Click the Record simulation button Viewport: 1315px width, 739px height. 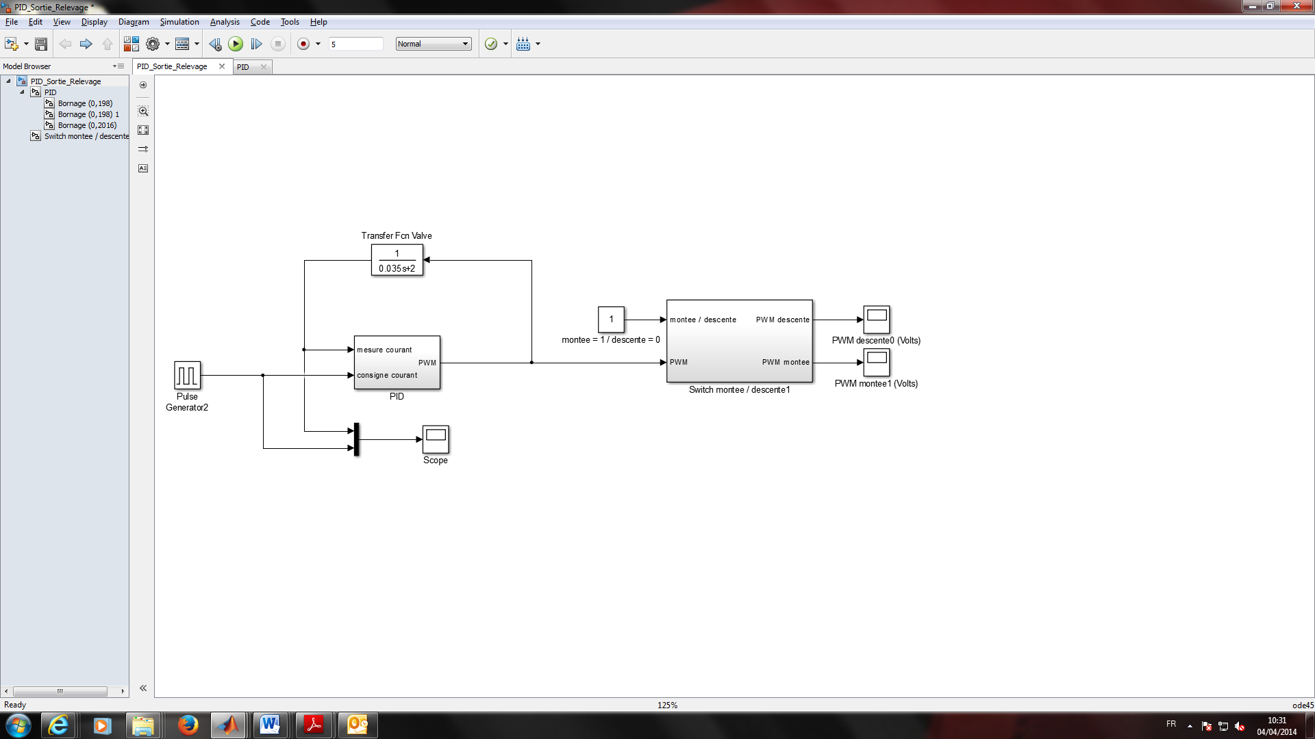click(303, 44)
